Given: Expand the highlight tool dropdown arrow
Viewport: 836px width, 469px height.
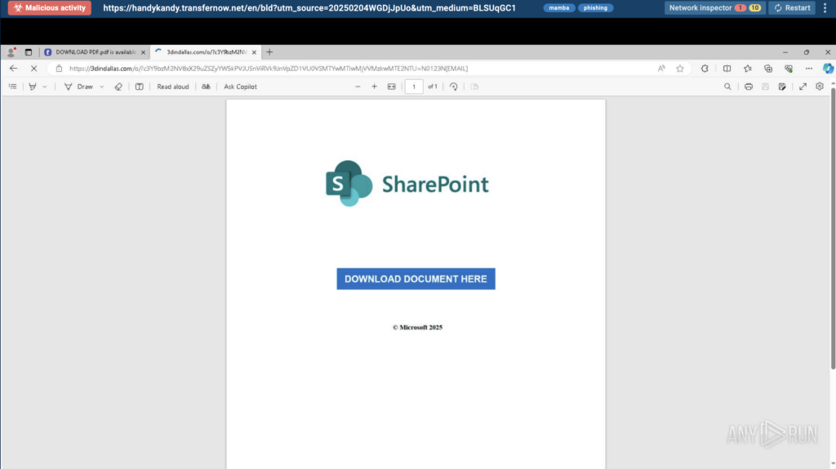Looking at the screenshot, I should point(45,87).
